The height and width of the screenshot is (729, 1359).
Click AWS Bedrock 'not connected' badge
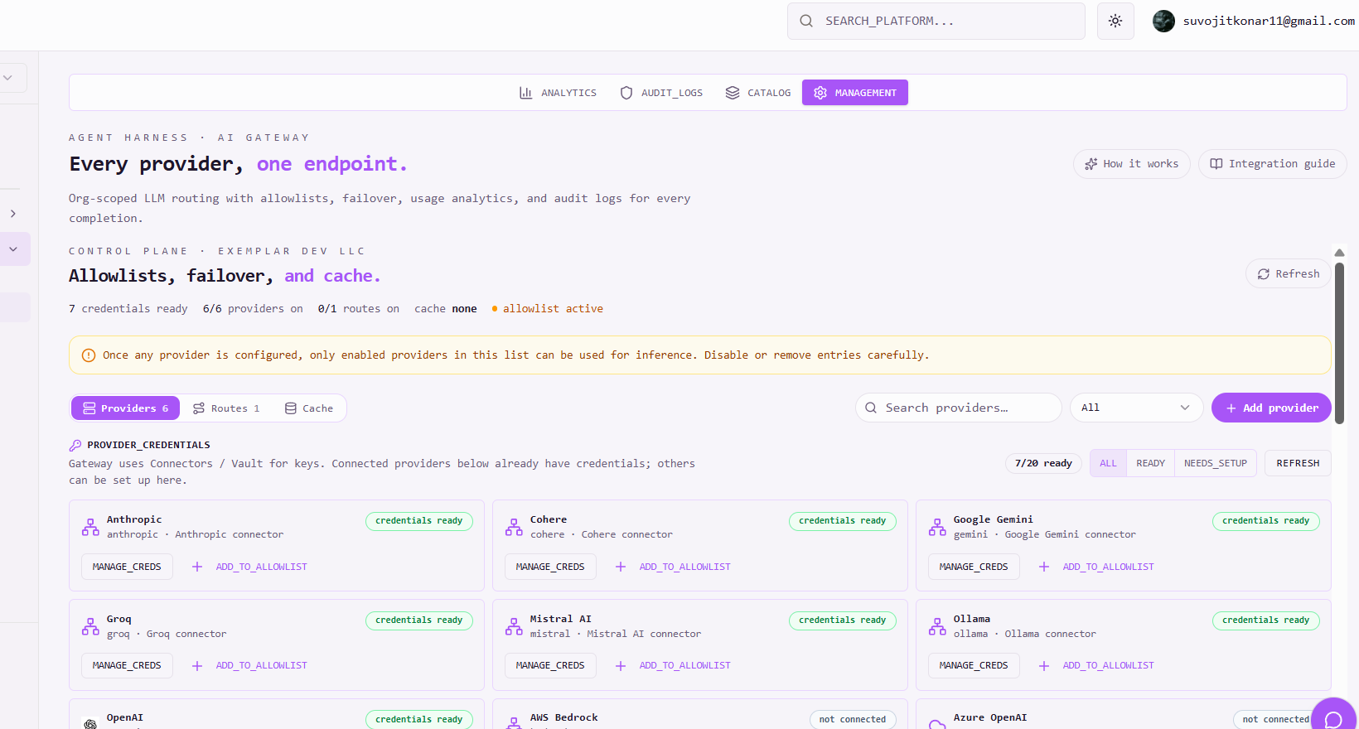[853, 719]
